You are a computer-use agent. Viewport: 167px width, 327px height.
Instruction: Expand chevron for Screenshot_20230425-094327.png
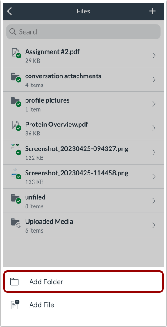tap(154, 152)
